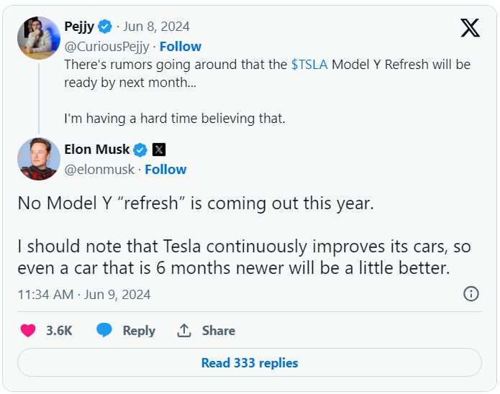Viewport: 500px width, 394px height.
Task: Open Pejjy's profile picture
Action: point(38,37)
